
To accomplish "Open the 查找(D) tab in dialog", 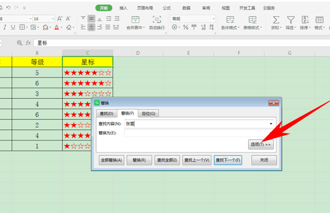I will tap(107, 114).
